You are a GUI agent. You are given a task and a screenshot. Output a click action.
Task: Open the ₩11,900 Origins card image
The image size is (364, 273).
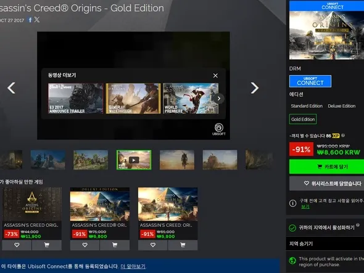tap(32, 204)
